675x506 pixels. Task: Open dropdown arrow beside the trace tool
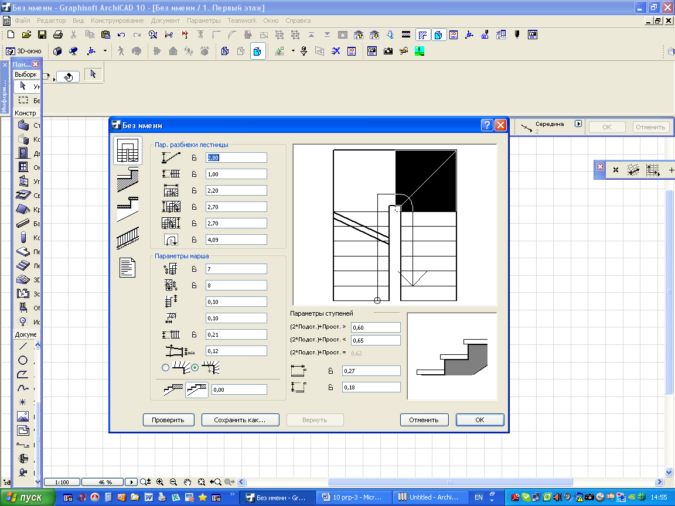pyautogui.click(x=293, y=51)
